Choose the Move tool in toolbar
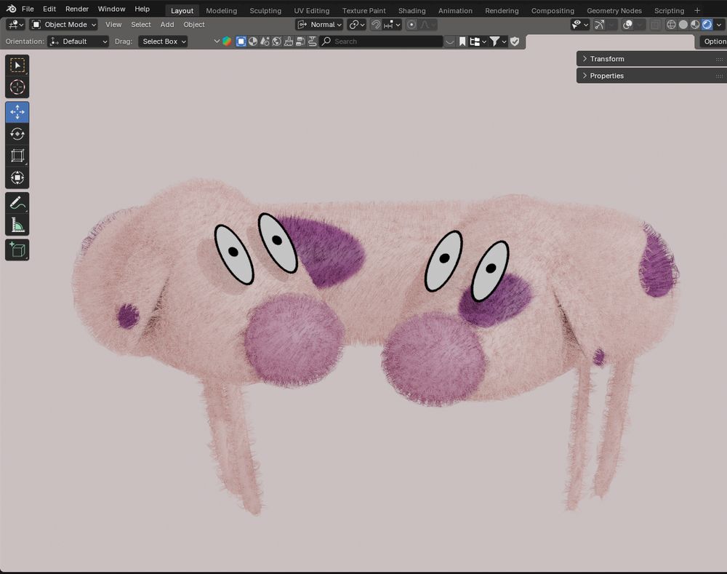This screenshot has height=574, width=727. [x=17, y=112]
